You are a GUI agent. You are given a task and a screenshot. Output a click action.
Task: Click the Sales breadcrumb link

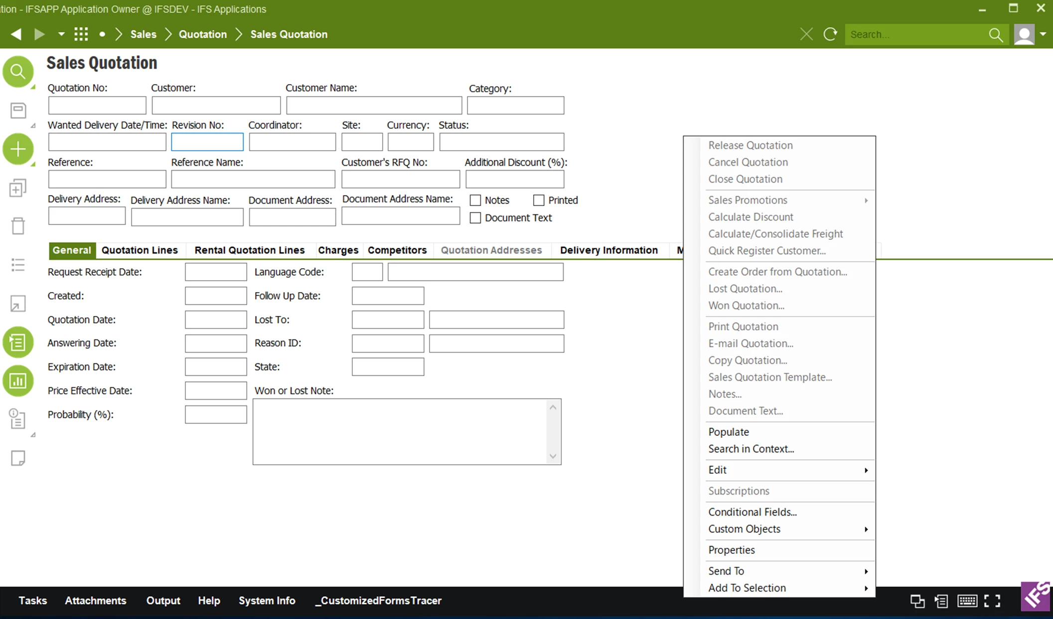click(144, 34)
